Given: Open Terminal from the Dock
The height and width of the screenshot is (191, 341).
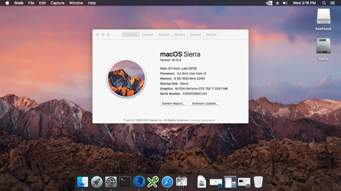Looking at the screenshot, I should (125, 182).
